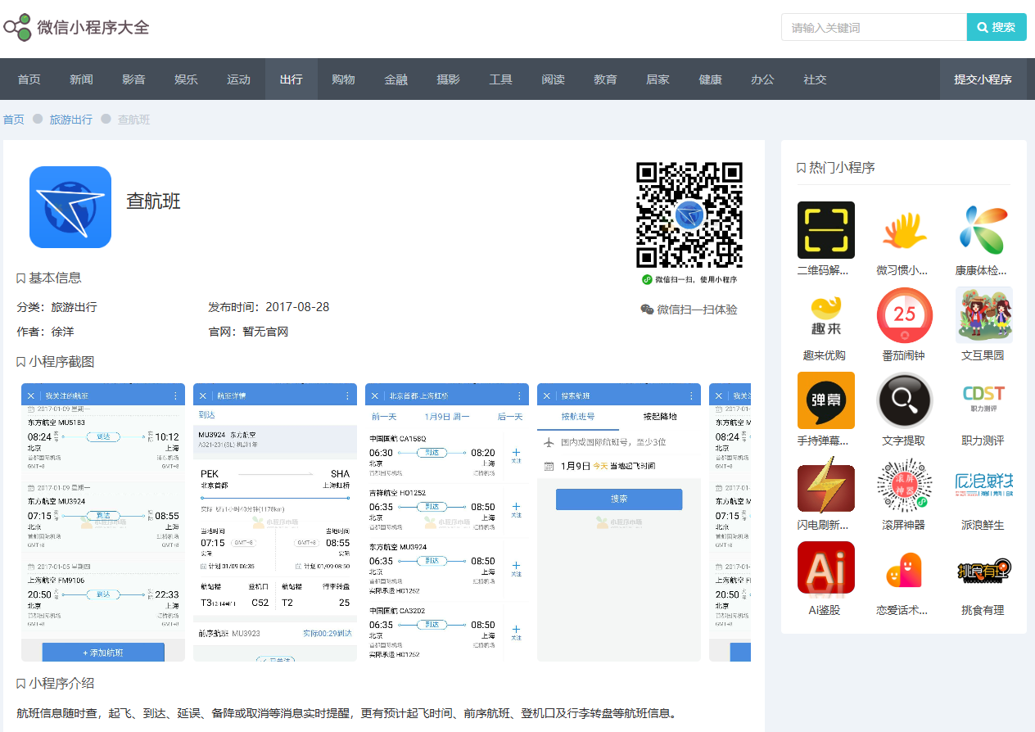
Task: Click the 微信小程序大全 site logo
Action: (77, 27)
